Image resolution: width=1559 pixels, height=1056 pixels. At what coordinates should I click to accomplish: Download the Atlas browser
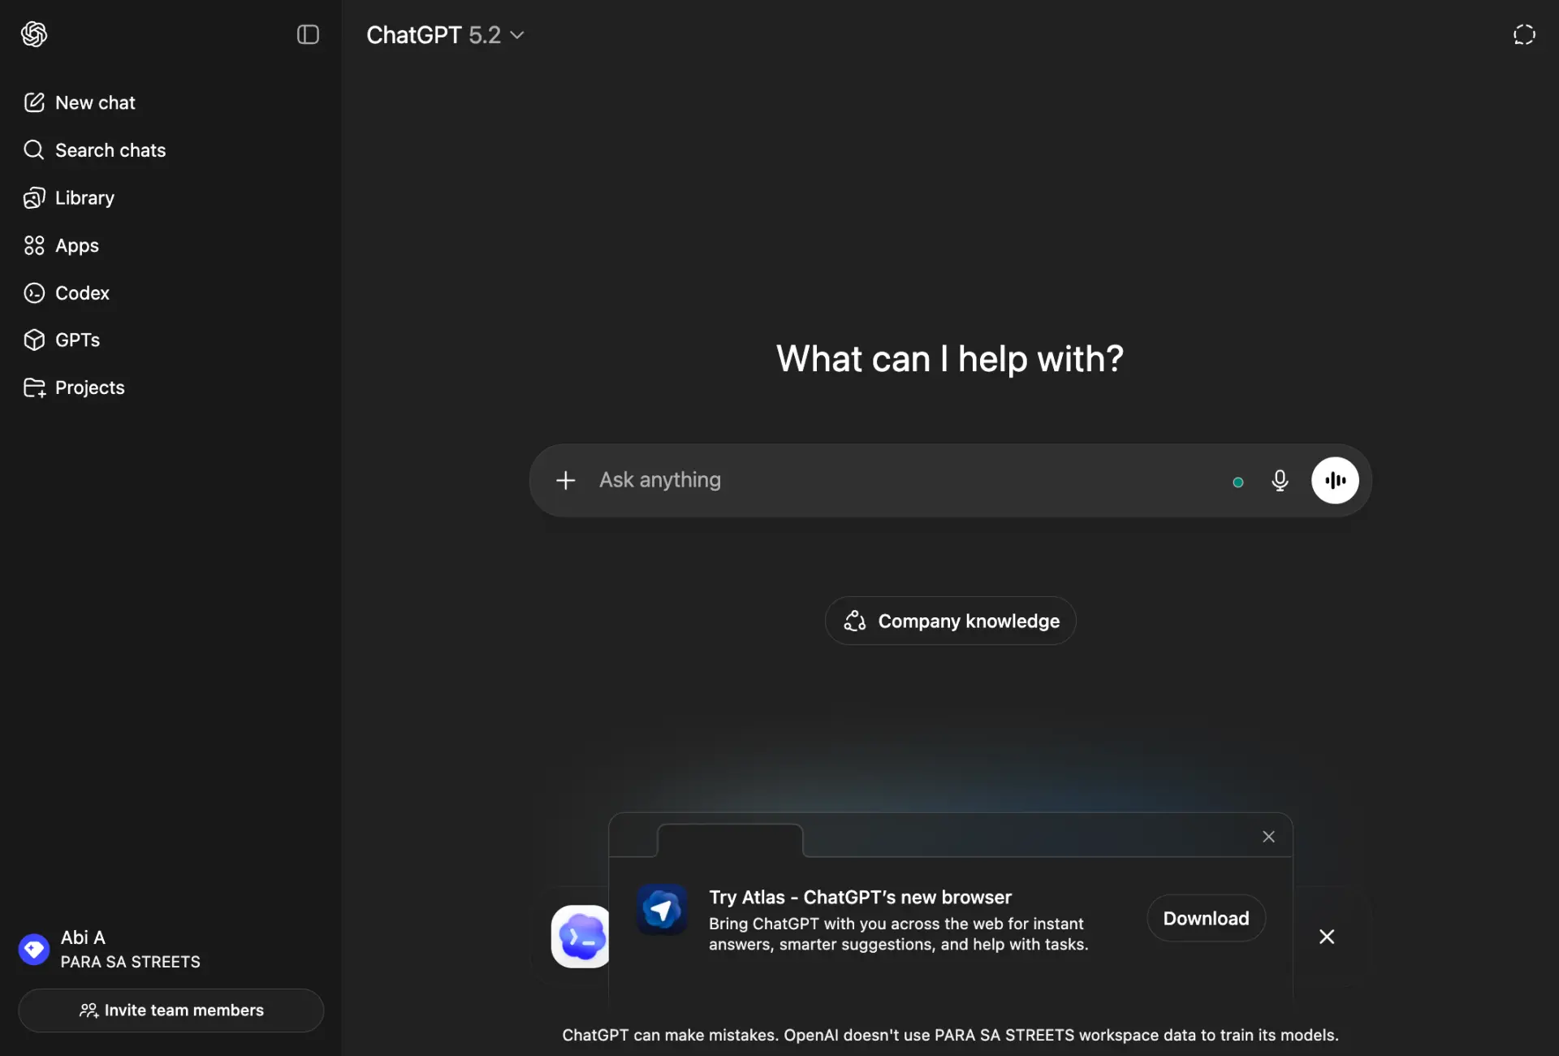[x=1207, y=919]
